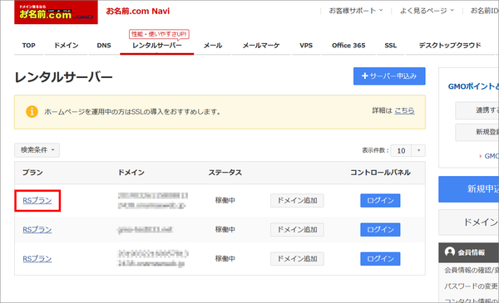499x303 pixels.
Task: Select the レンタルサーバー tab
Action: [157, 46]
